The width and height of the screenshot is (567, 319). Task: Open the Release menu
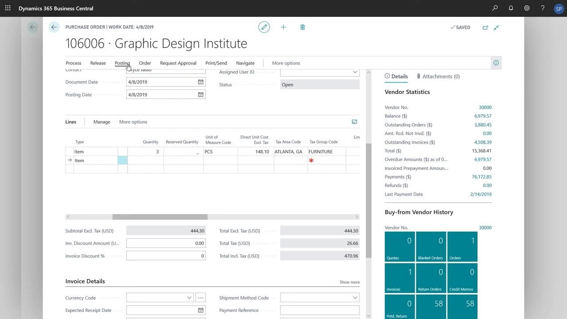click(x=98, y=63)
